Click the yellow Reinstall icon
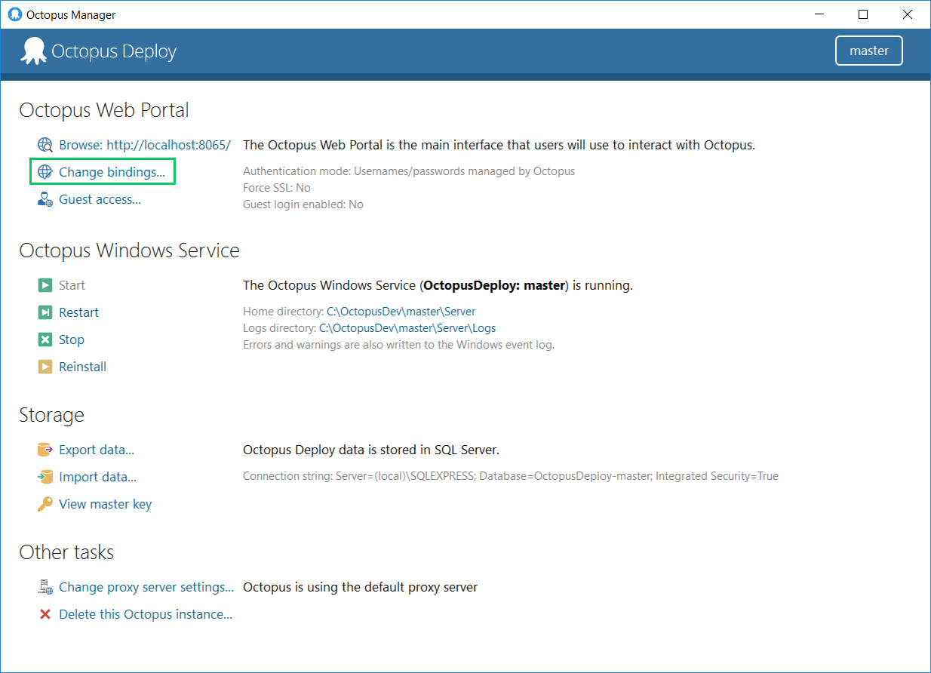The height and width of the screenshot is (673, 931). (45, 367)
